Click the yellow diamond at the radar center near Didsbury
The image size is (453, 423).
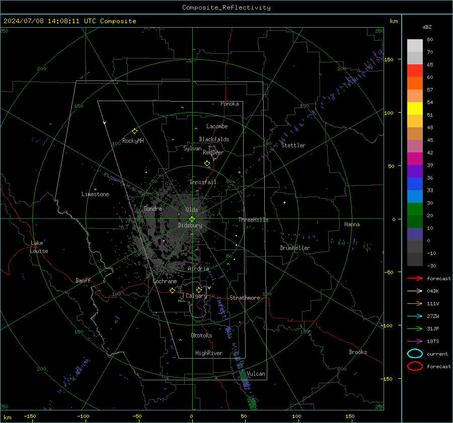click(x=192, y=219)
